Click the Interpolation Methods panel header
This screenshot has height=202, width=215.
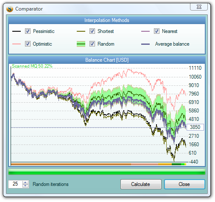pyautogui.click(x=107, y=20)
